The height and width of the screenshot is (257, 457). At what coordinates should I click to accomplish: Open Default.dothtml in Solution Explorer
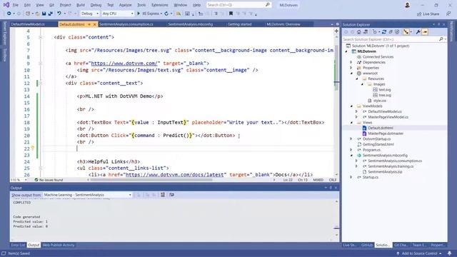pos(381,128)
